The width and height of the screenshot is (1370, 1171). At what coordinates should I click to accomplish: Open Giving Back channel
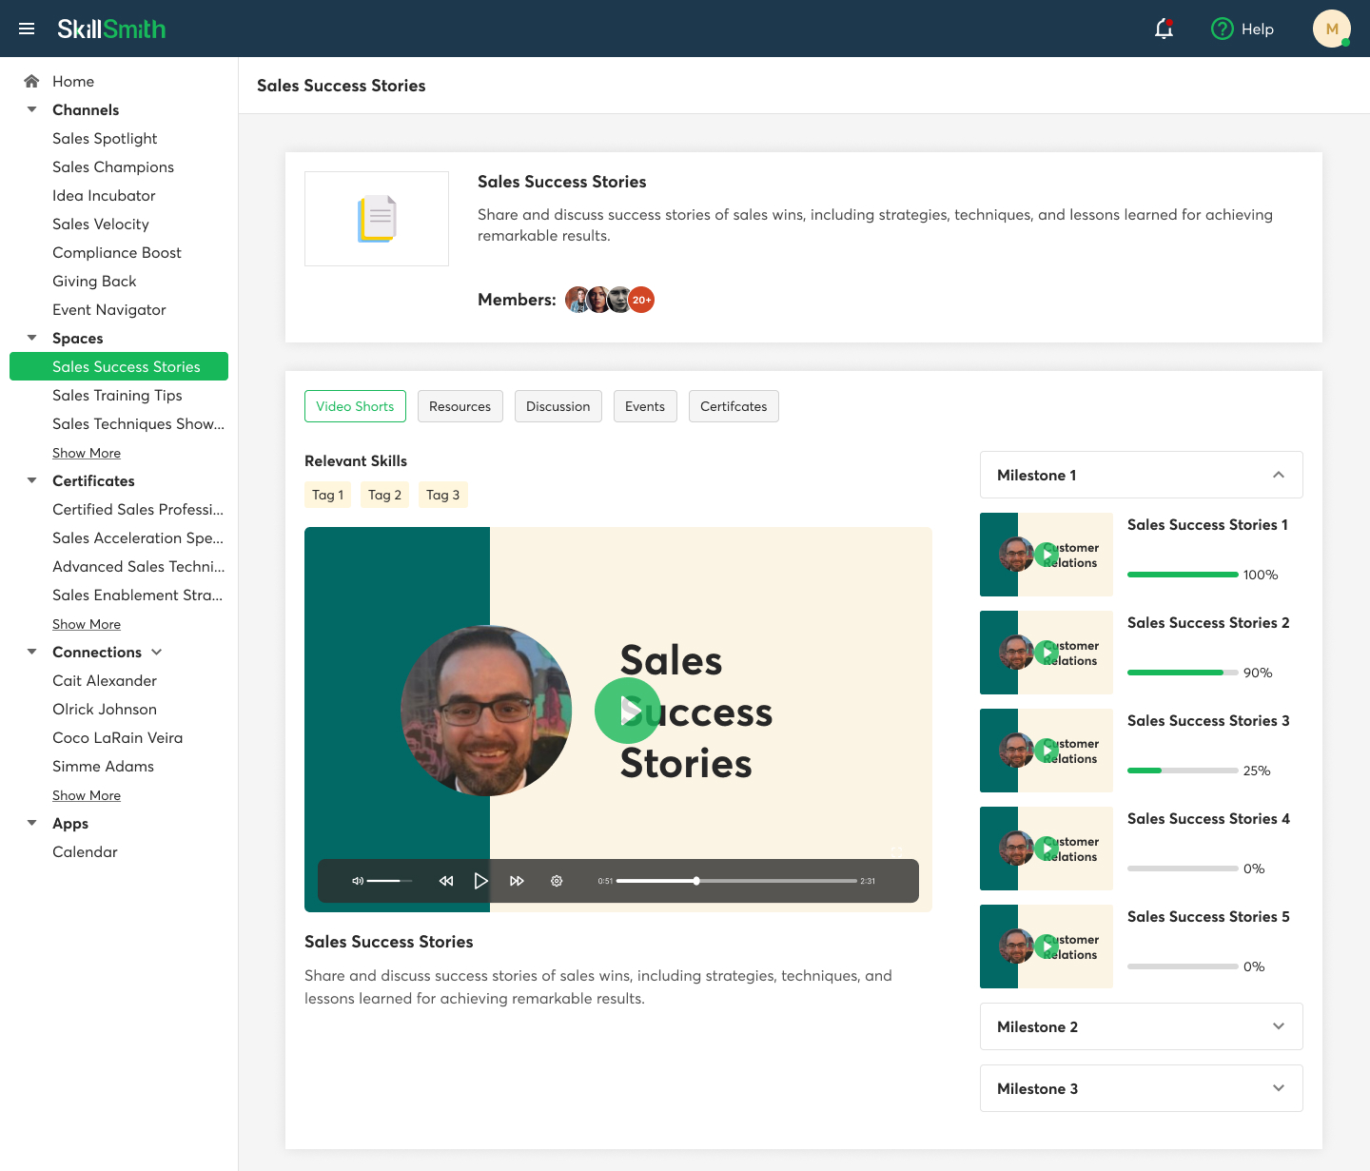click(94, 281)
